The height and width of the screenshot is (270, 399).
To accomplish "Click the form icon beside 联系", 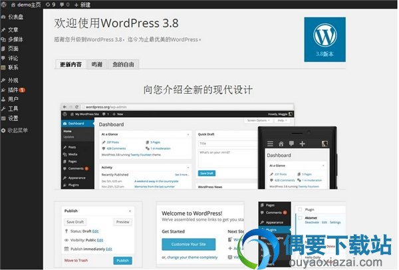I will [3, 67].
